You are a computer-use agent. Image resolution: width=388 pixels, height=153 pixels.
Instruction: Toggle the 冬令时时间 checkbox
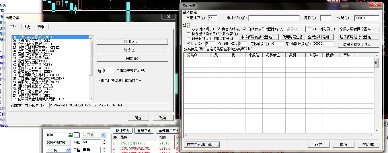[x=188, y=29]
